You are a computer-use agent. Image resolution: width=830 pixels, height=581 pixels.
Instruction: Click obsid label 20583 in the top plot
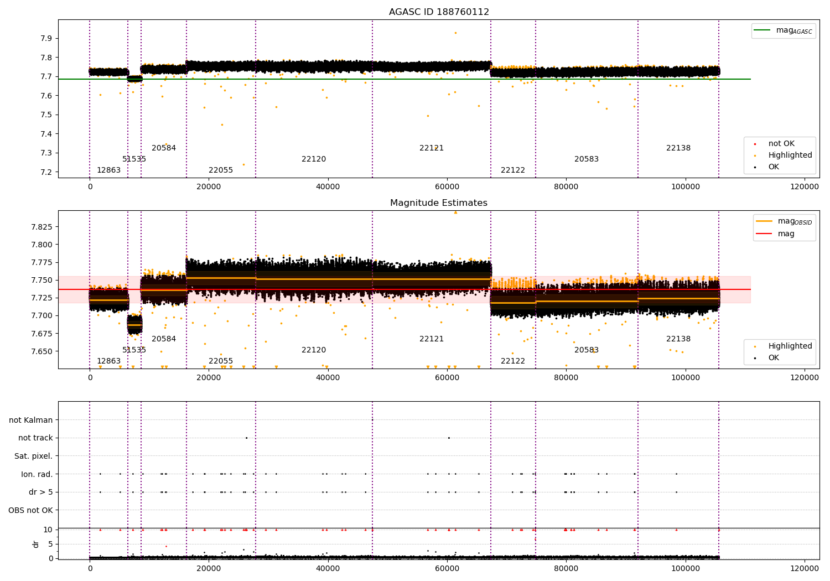pos(587,159)
